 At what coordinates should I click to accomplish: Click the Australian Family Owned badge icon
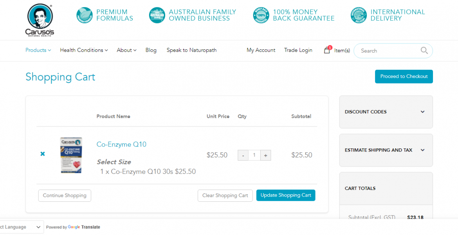tap(157, 15)
